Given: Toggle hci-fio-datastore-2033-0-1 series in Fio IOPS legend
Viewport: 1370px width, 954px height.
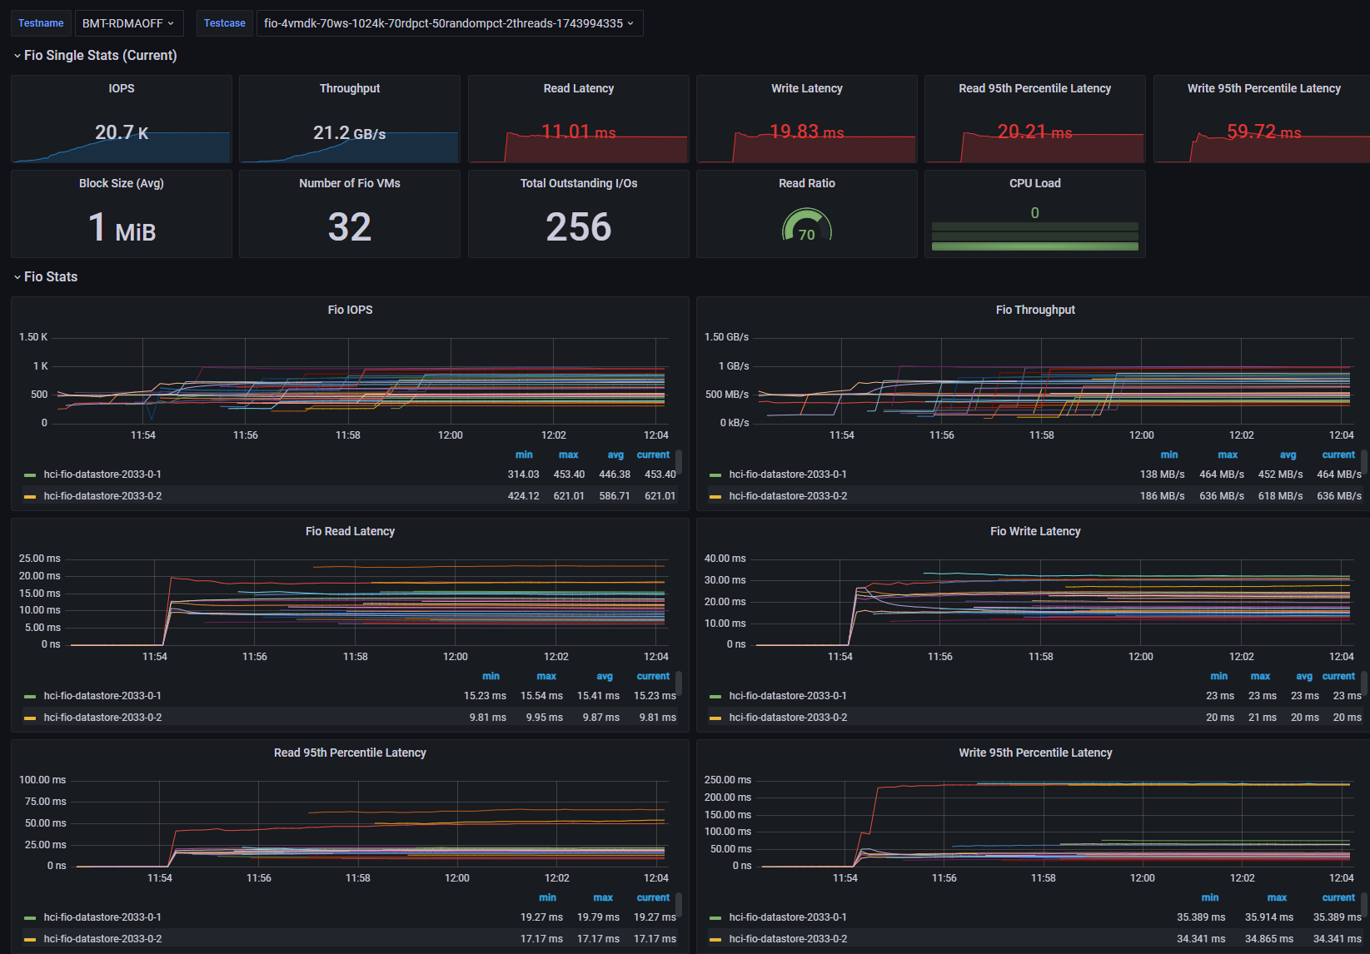Looking at the screenshot, I should coord(102,475).
